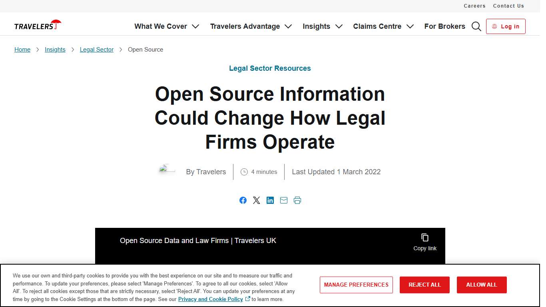Screen dimensions: 546x307
Task: Share the article on Facebook
Action: coord(243,200)
